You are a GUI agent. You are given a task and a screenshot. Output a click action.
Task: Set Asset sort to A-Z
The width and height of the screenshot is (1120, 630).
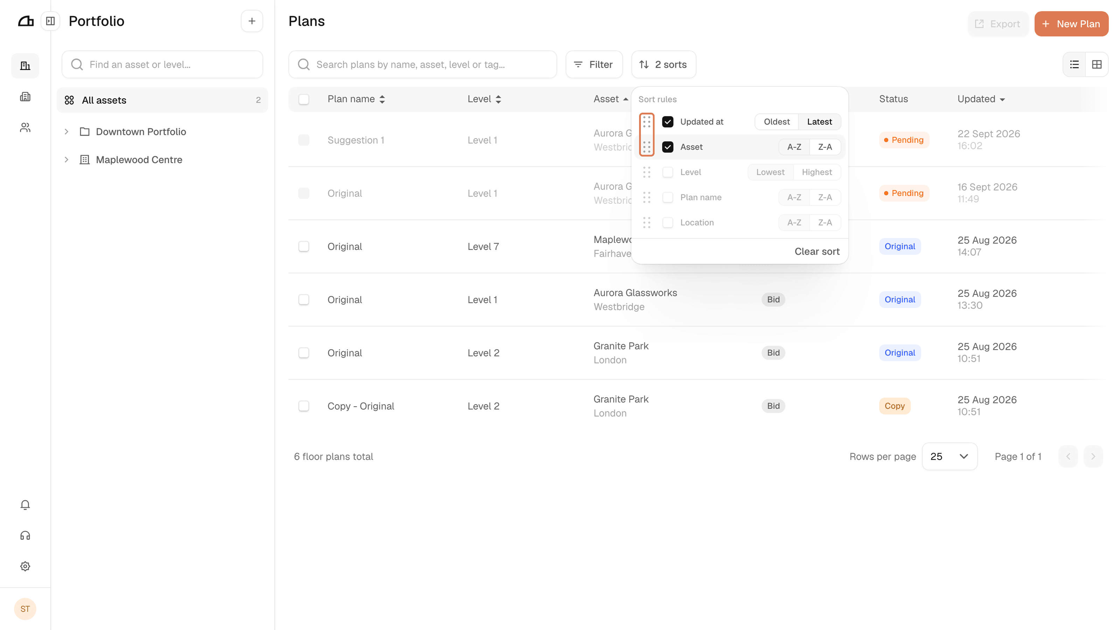(794, 147)
